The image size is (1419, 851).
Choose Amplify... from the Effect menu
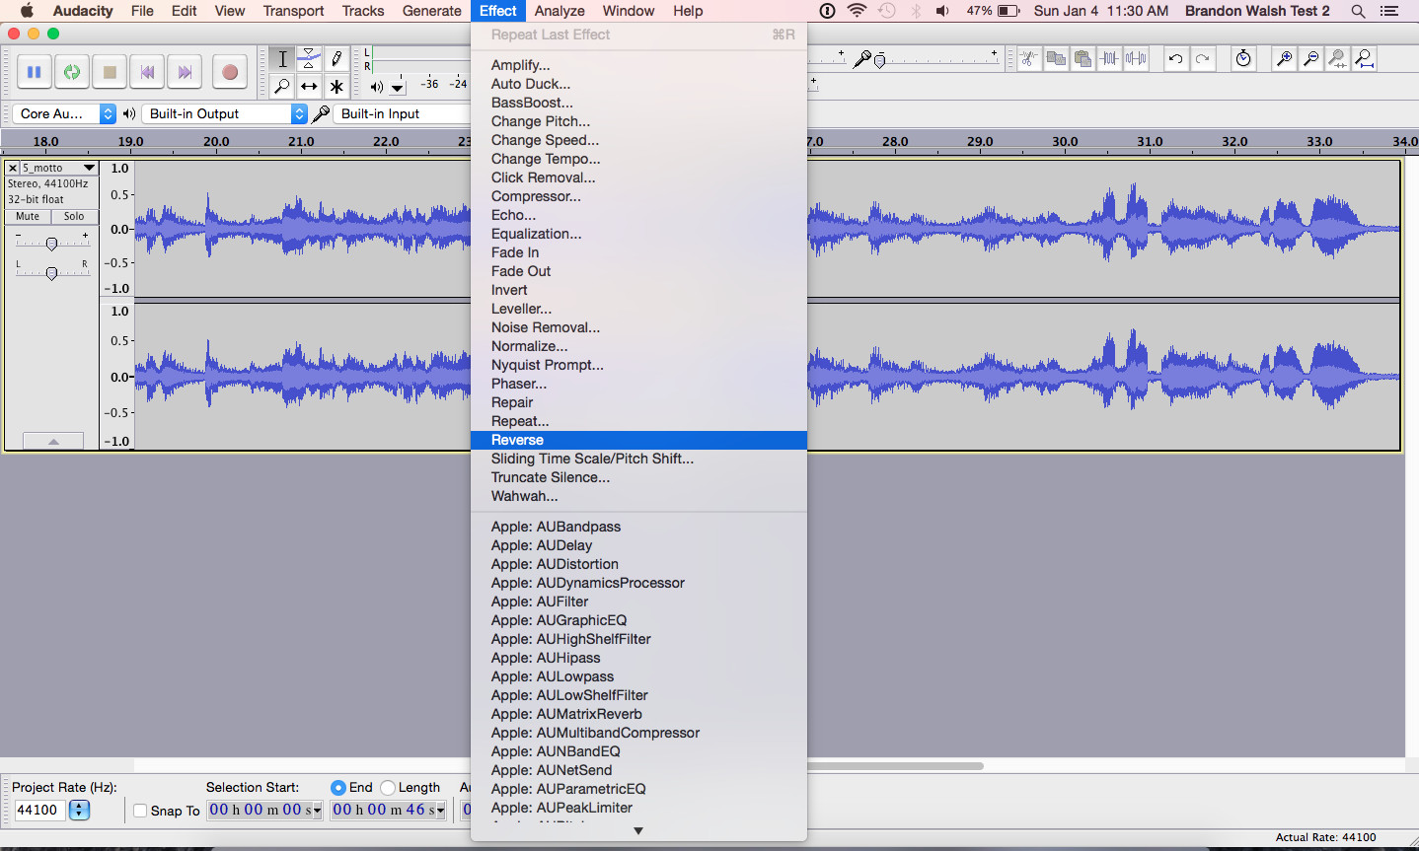[x=638, y=65]
